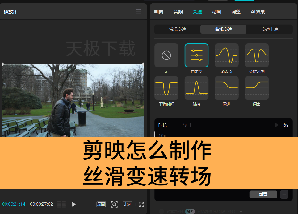Choose the 无 speed curve preset

click(166, 55)
